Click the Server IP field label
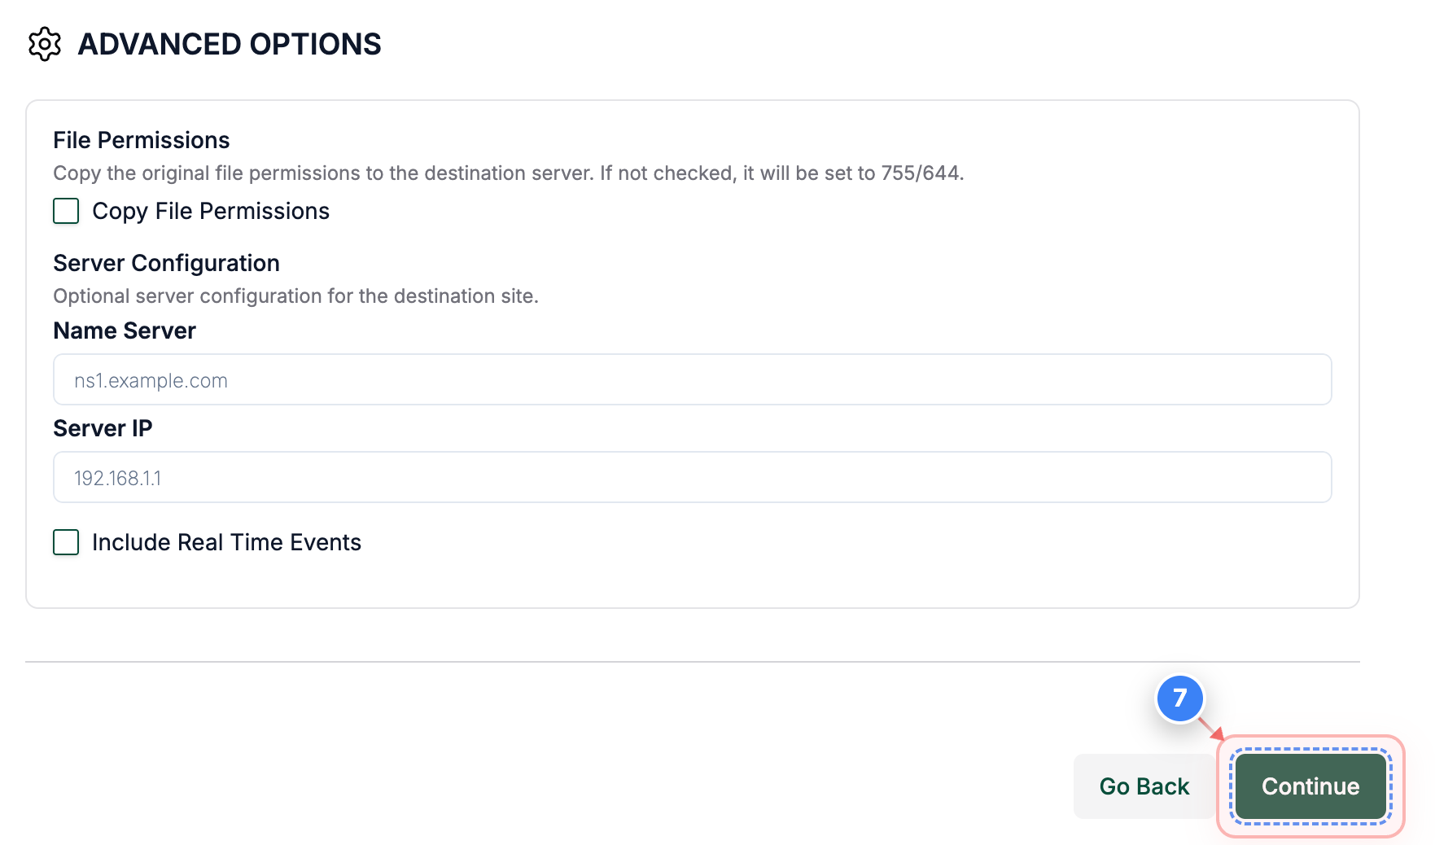 [103, 428]
